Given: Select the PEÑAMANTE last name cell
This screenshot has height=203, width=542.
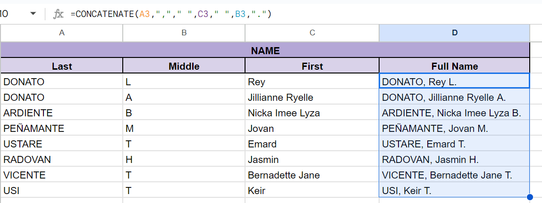Looking at the screenshot, I should (62, 129).
